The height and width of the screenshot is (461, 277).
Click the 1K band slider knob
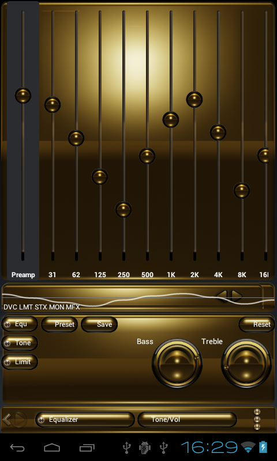(171, 120)
